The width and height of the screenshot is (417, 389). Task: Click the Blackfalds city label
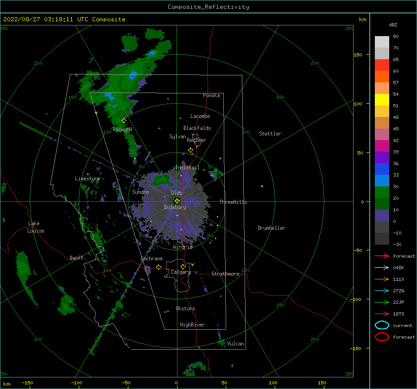pos(197,128)
